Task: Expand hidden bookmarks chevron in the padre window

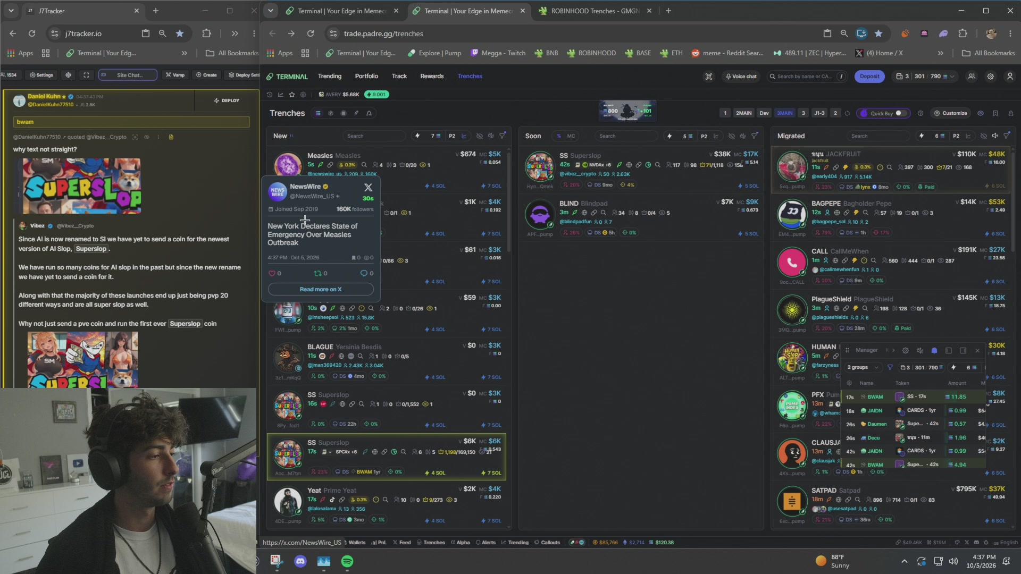Action: [x=941, y=53]
